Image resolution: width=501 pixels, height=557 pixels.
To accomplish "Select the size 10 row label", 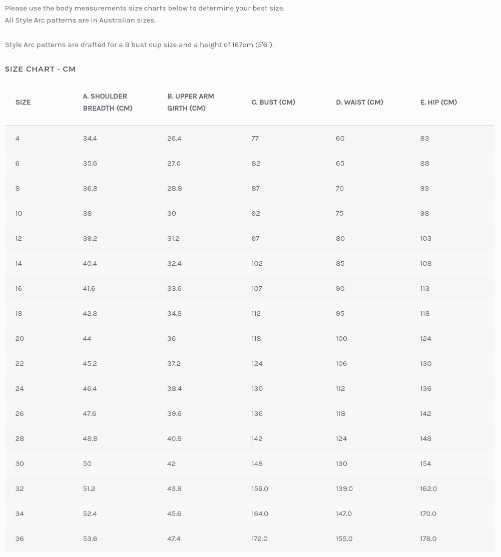I will pos(19,213).
